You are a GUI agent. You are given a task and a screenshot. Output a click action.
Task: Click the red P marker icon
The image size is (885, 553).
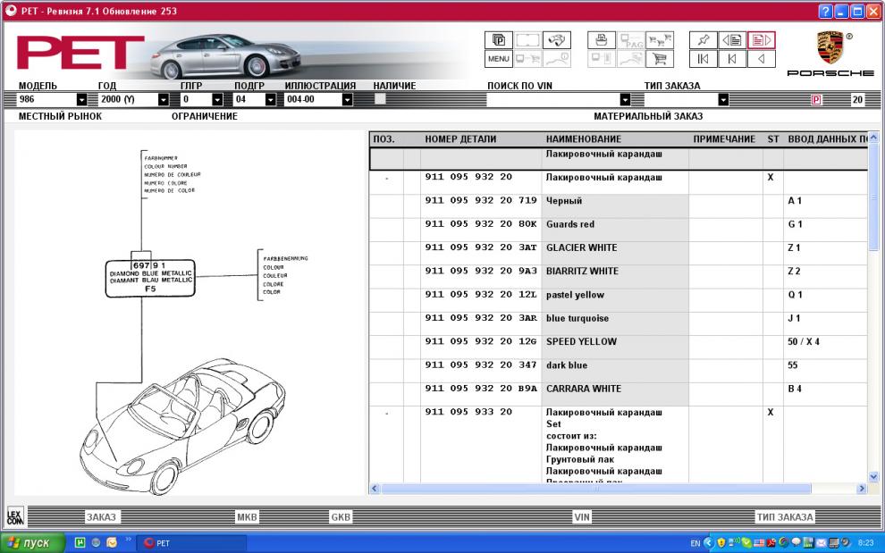coord(815,100)
